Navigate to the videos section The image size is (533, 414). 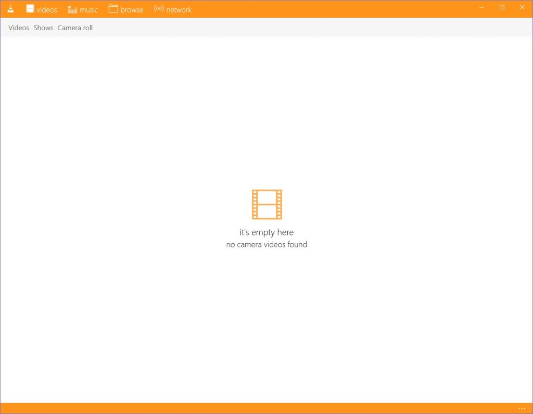[46, 9]
